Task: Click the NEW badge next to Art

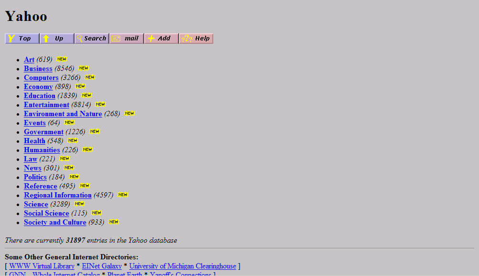Action: point(62,59)
